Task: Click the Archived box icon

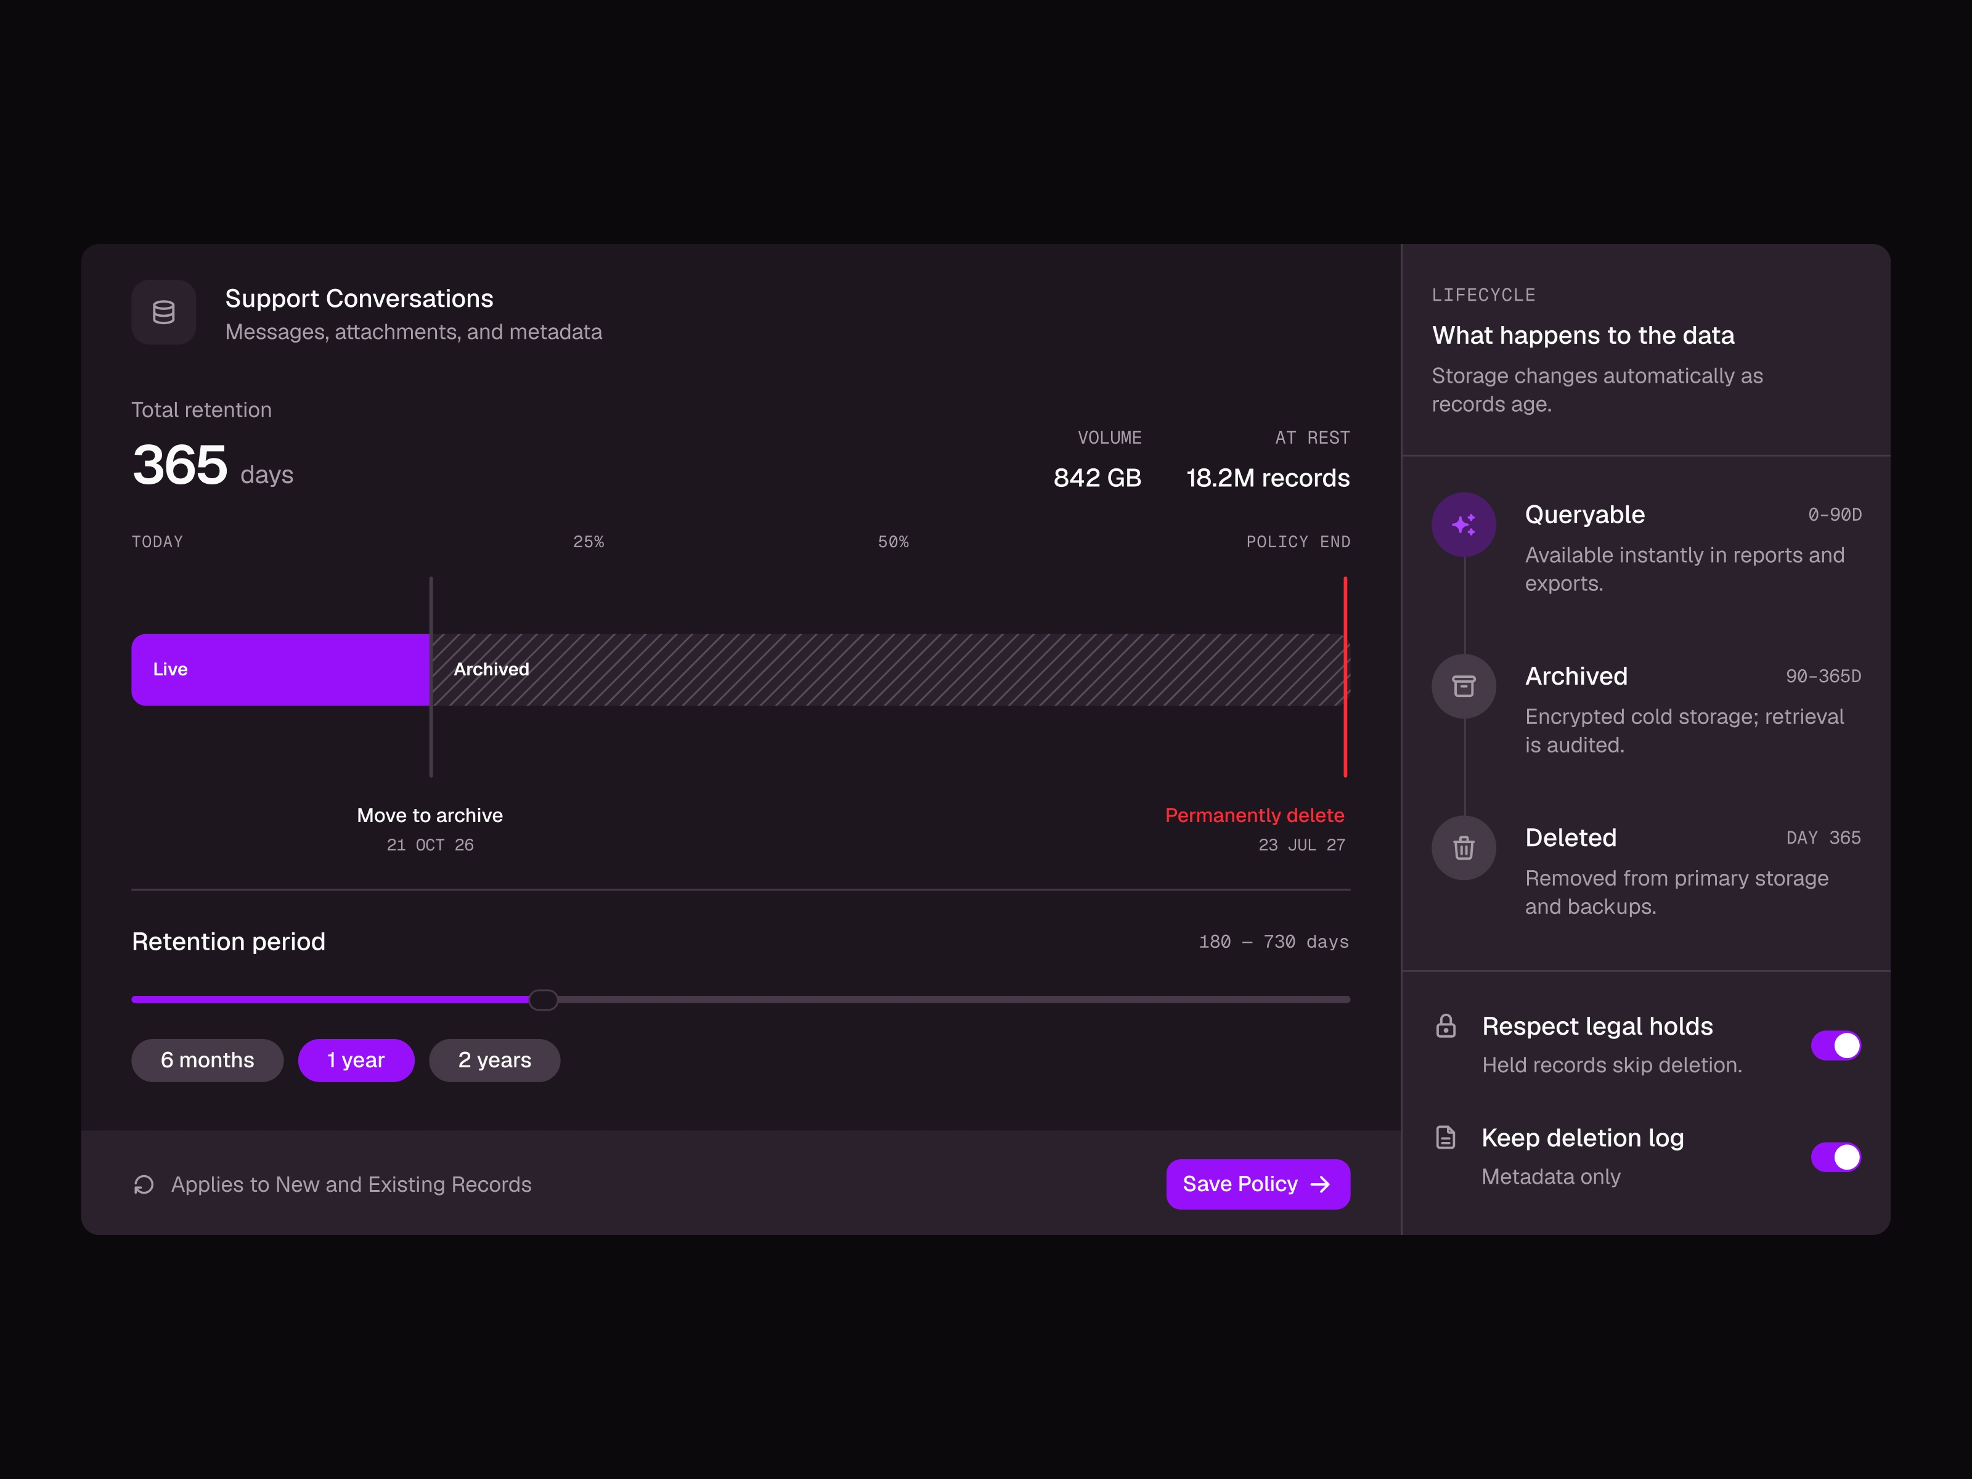Action: [1464, 685]
